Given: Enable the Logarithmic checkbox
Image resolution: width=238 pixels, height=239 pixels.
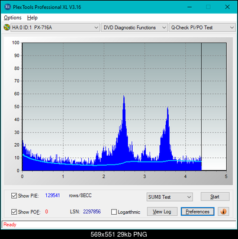Looking at the screenshot, I should [114, 212].
